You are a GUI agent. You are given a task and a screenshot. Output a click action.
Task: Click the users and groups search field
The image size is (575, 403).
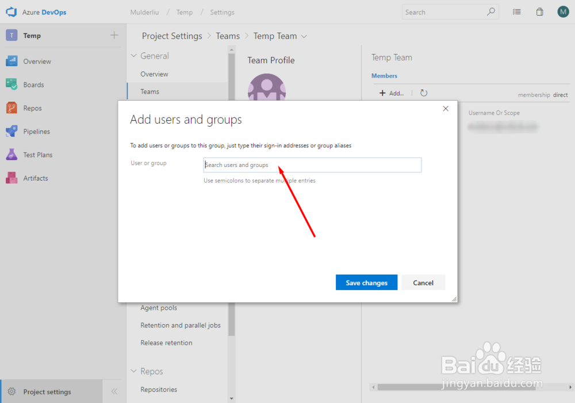click(x=312, y=165)
